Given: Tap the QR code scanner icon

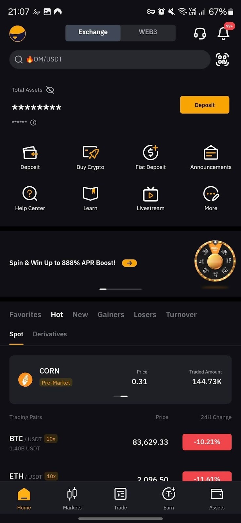Looking at the screenshot, I should (222, 59).
